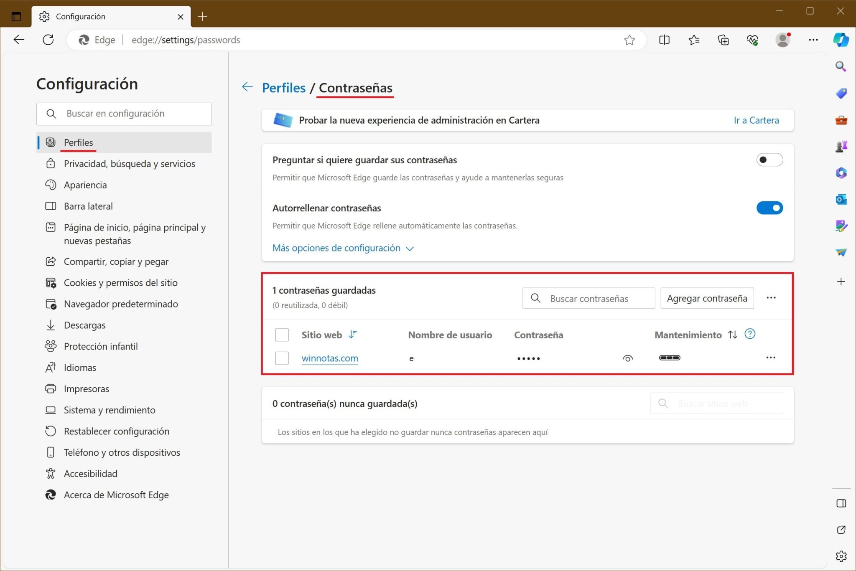
Task: Click the Agregar contraseña button
Action: (707, 298)
